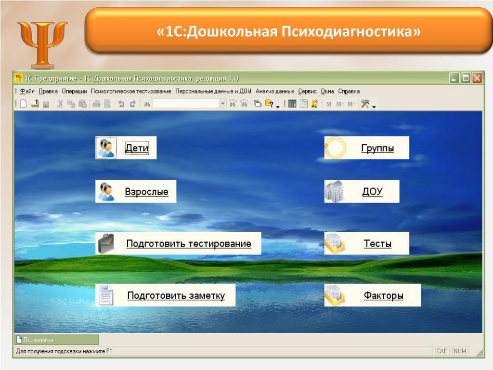This screenshot has width=493, height=370.
Task: Click the children people icon beside Дети
Action: tap(106, 148)
